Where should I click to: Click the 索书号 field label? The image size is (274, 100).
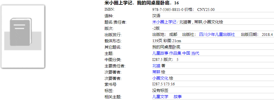pos(110,84)
